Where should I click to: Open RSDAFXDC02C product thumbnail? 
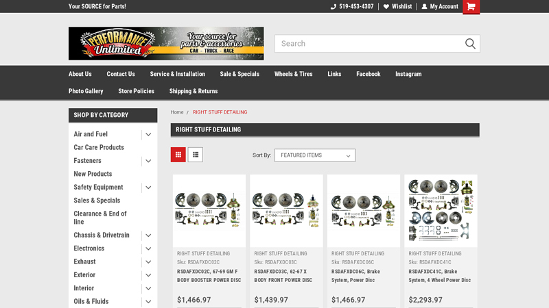point(209,211)
